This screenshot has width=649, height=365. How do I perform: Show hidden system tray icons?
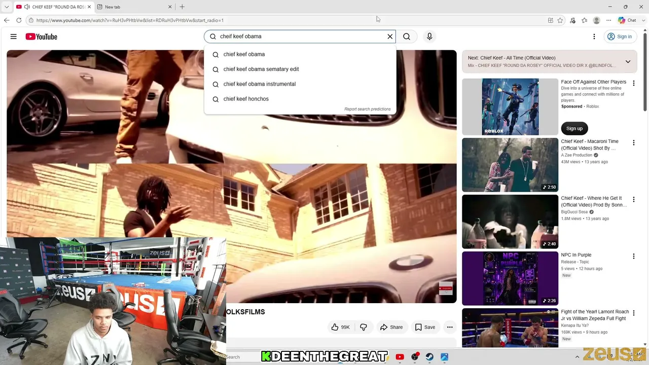click(577, 357)
